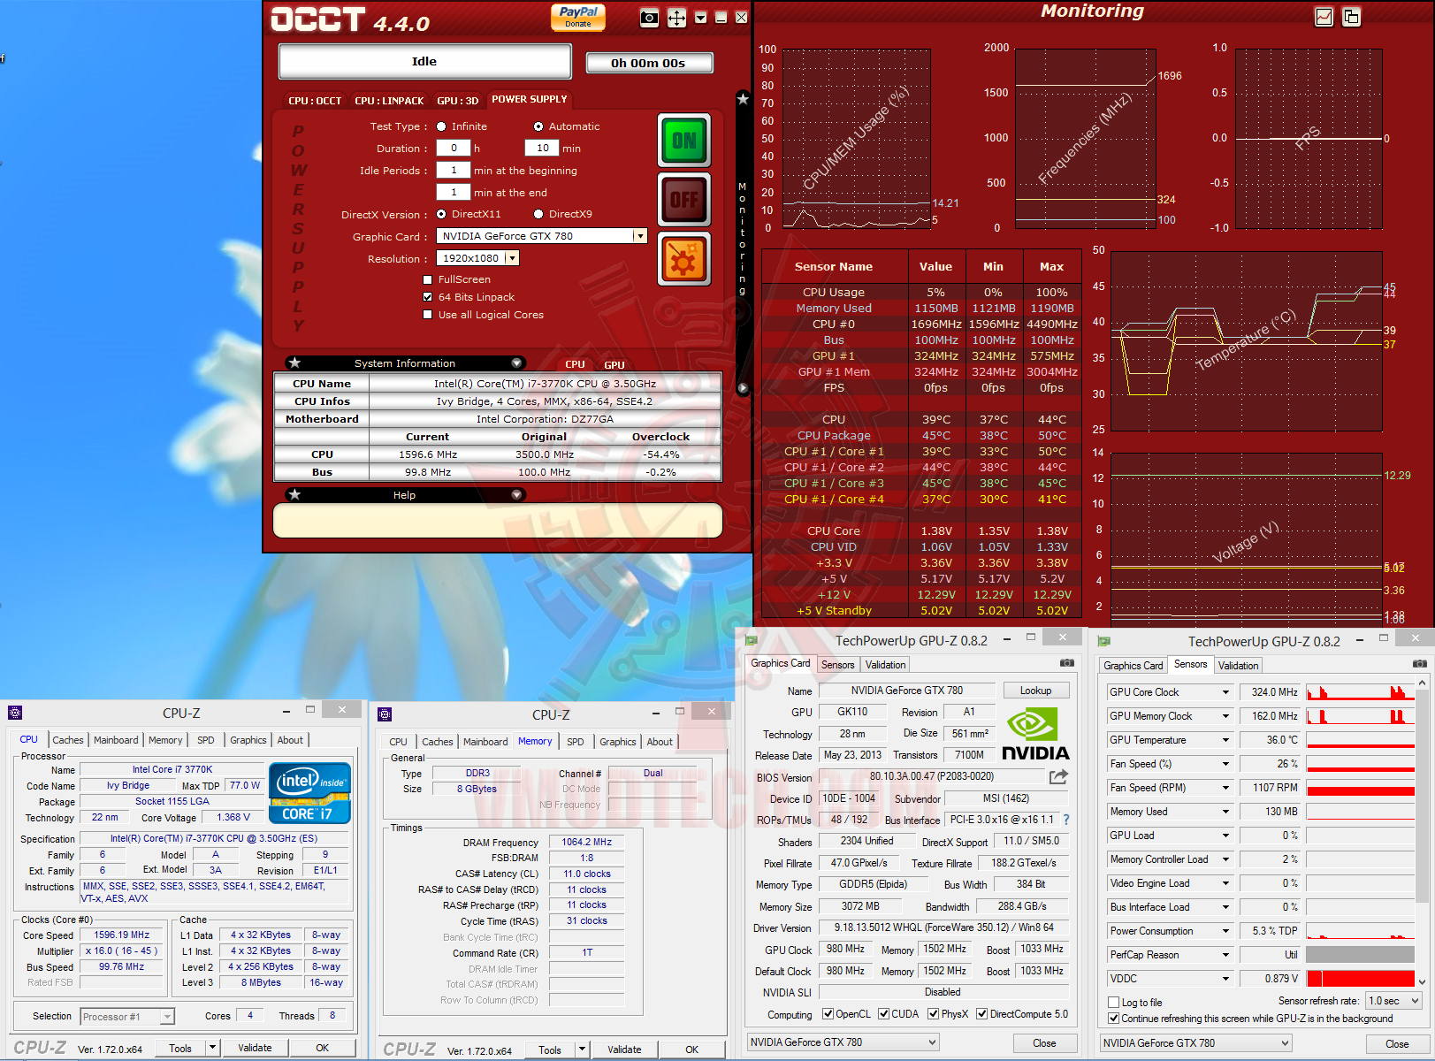This screenshot has width=1435, height=1061.
Task: Switch to the CPU:LINPACK tab
Action: [x=389, y=101]
